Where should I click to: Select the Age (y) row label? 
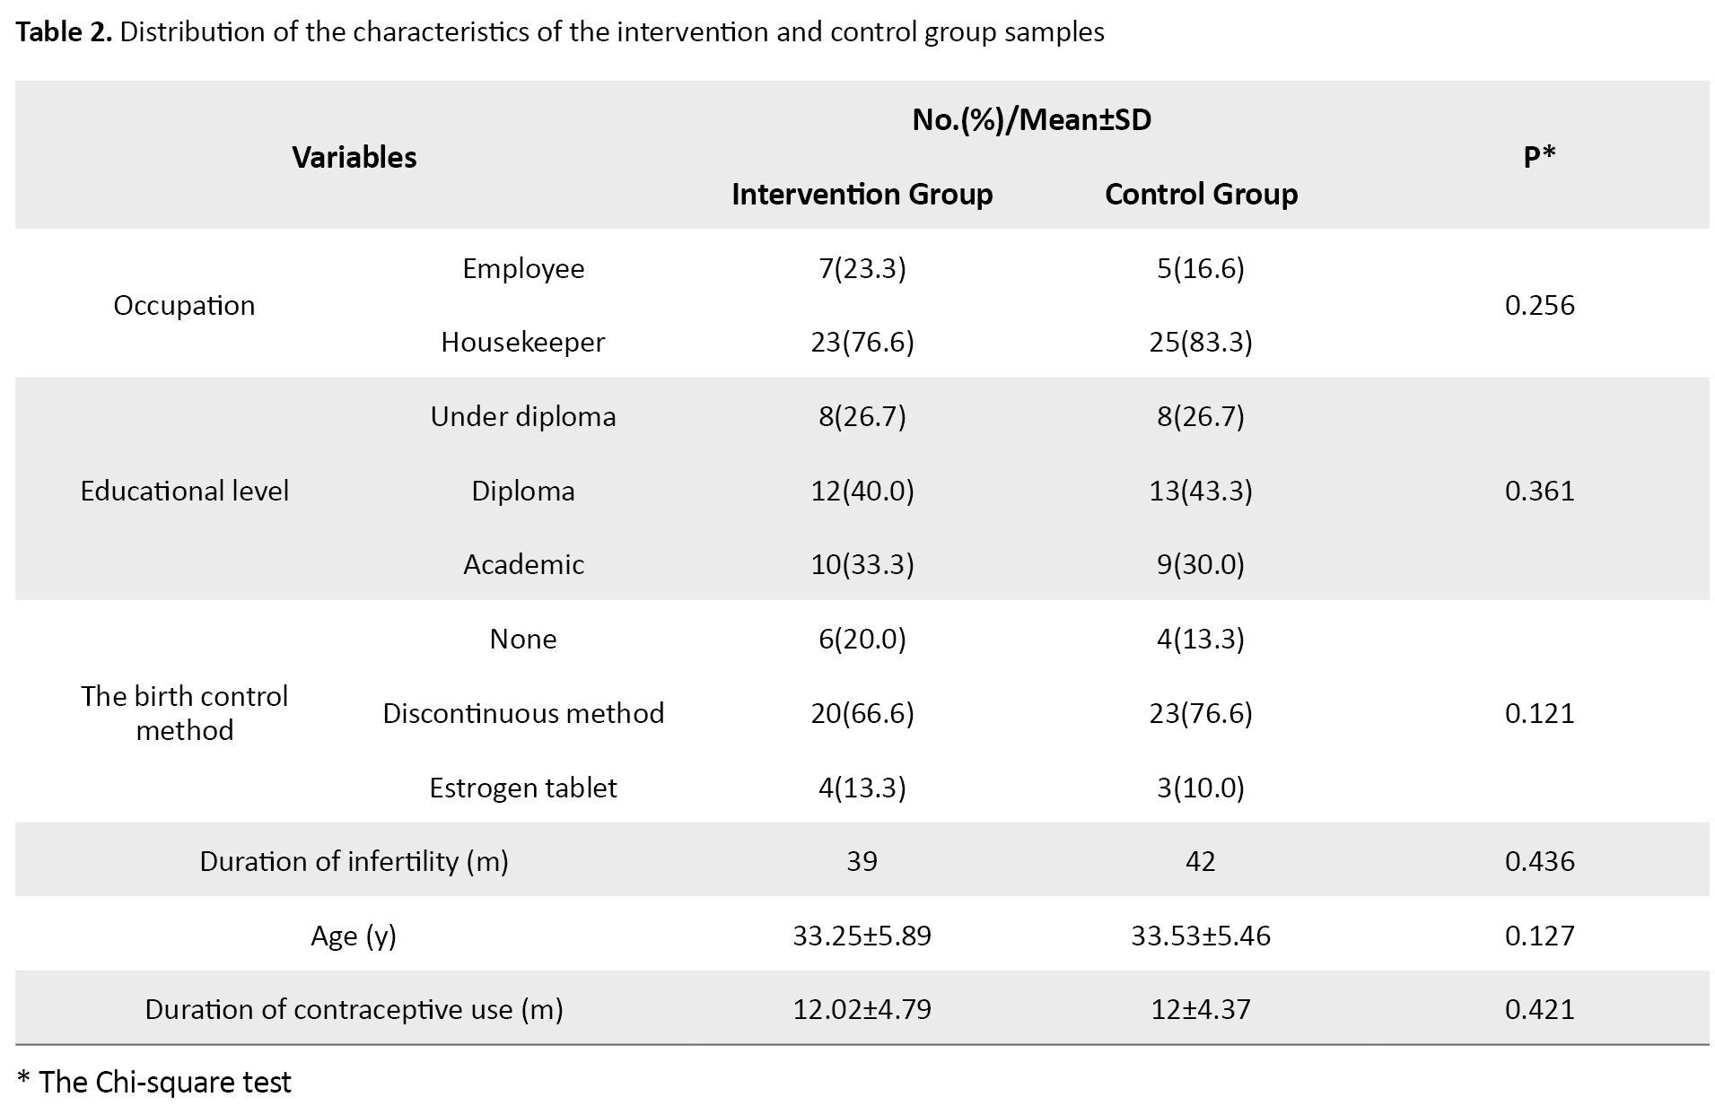(354, 936)
